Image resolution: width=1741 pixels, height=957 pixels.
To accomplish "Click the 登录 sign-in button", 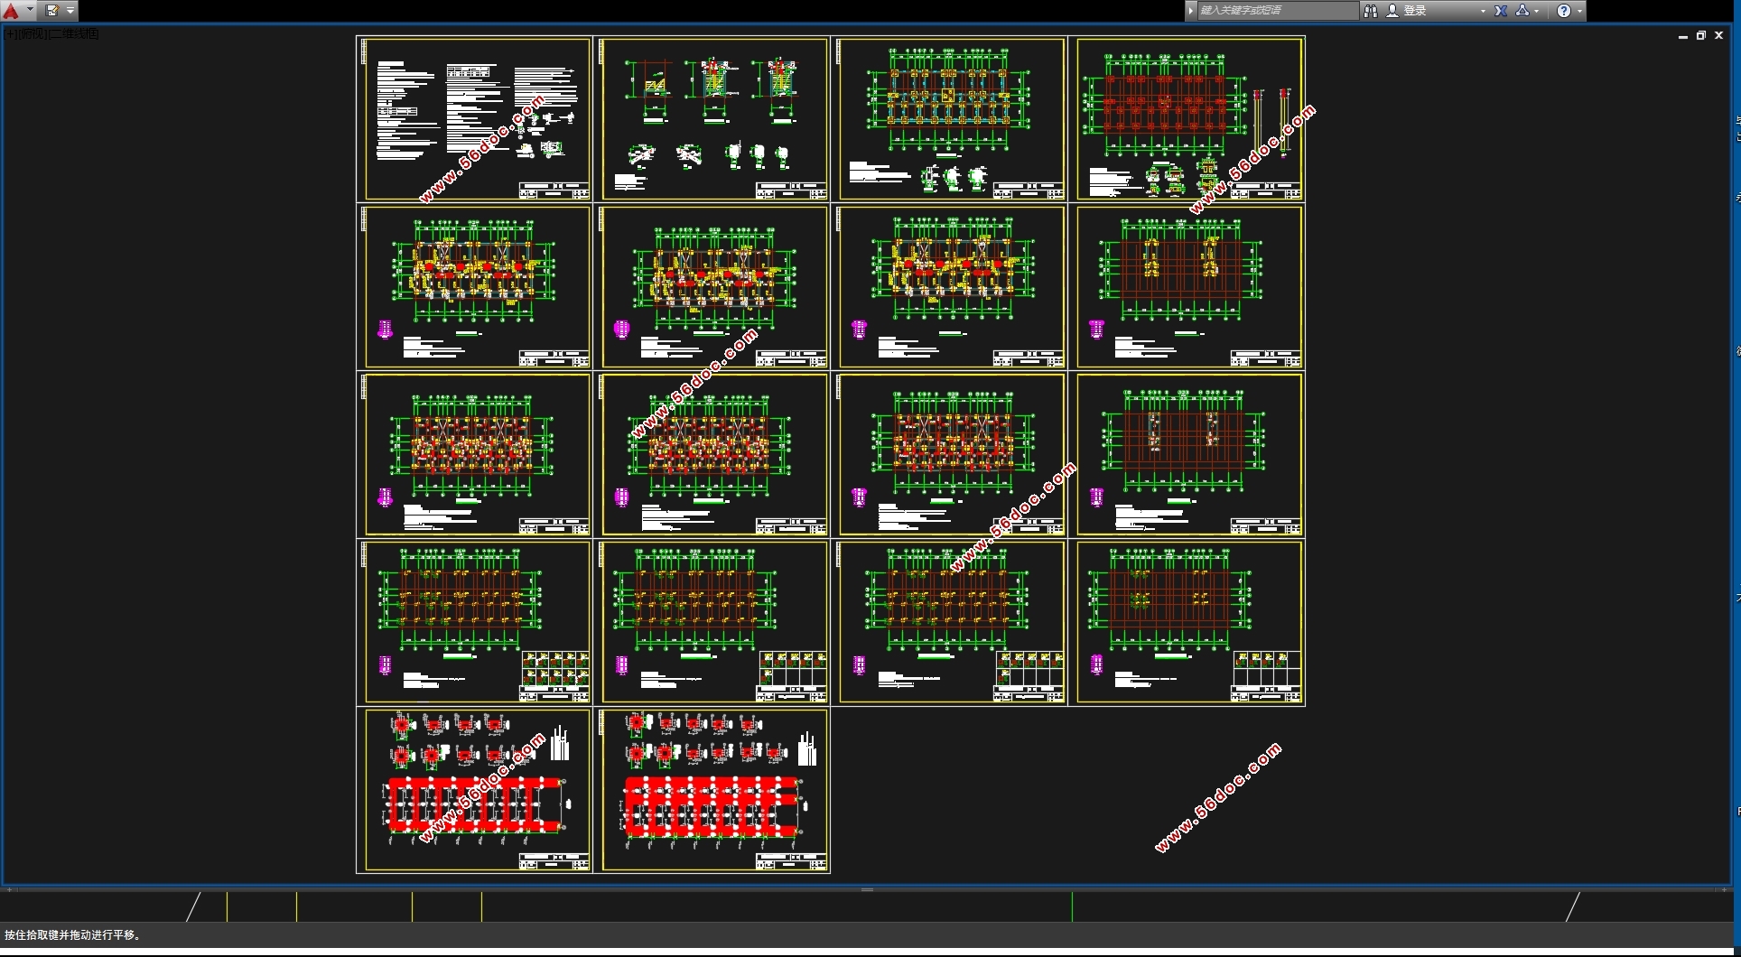I will [x=1413, y=11].
